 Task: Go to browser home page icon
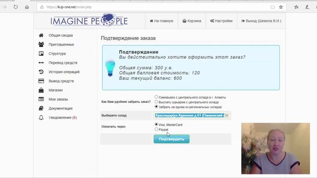coord(27,7)
